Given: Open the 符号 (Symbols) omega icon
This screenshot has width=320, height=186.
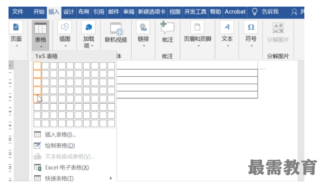Looking at the screenshot, I should click(251, 27).
